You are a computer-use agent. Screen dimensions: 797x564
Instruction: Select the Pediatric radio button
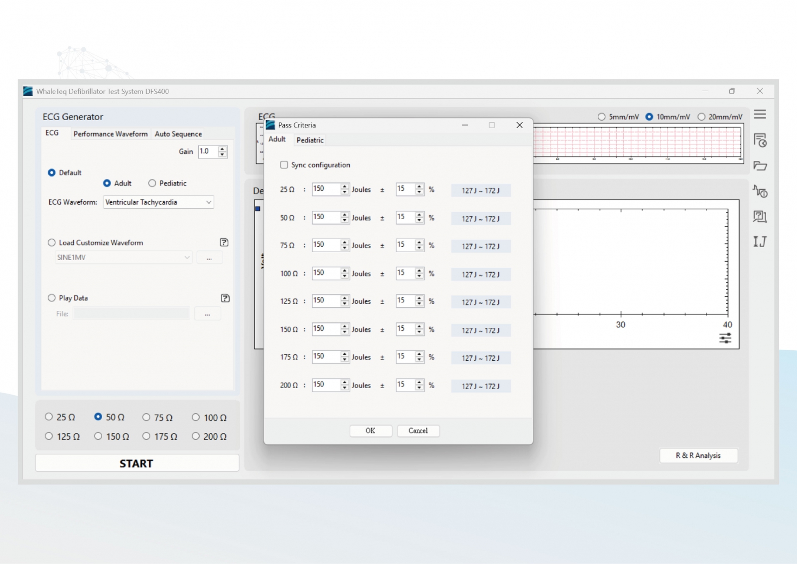click(x=152, y=183)
